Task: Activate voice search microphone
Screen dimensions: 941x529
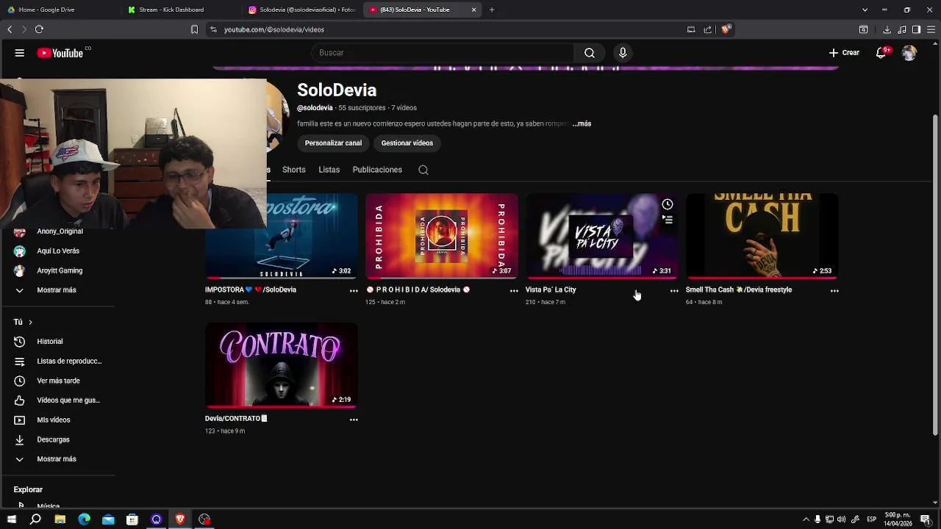Action: (x=623, y=53)
